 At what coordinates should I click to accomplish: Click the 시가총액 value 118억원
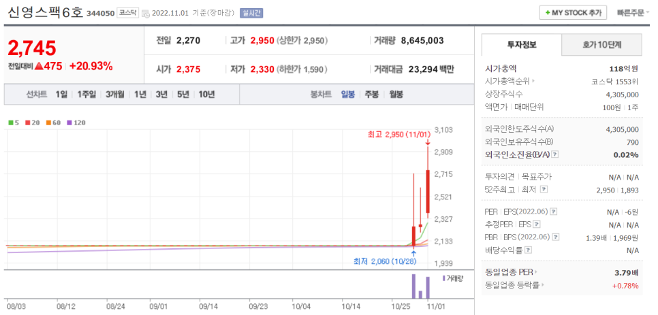pos(623,69)
